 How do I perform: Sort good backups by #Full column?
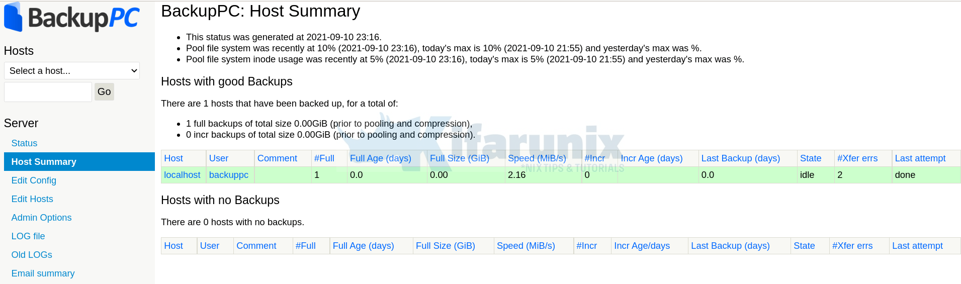[324, 158]
